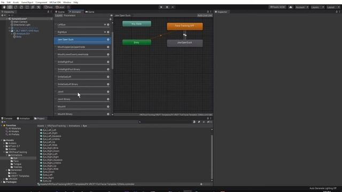Switch to Parameters tab in Animator

tap(70, 15)
